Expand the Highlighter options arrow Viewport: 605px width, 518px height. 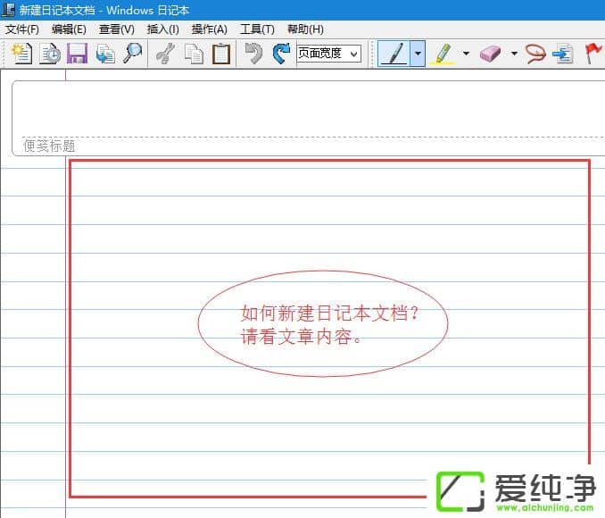coord(466,54)
